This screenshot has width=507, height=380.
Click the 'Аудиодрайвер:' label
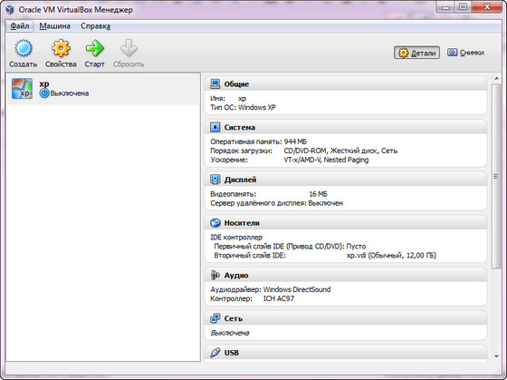coord(235,289)
